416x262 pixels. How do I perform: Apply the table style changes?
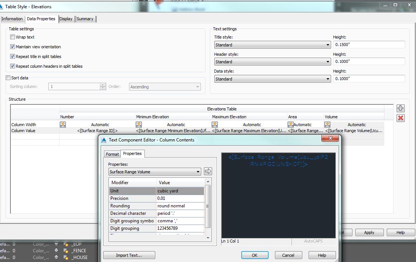tap(369, 232)
